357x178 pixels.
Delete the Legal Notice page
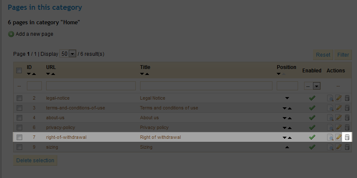(x=347, y=98)
